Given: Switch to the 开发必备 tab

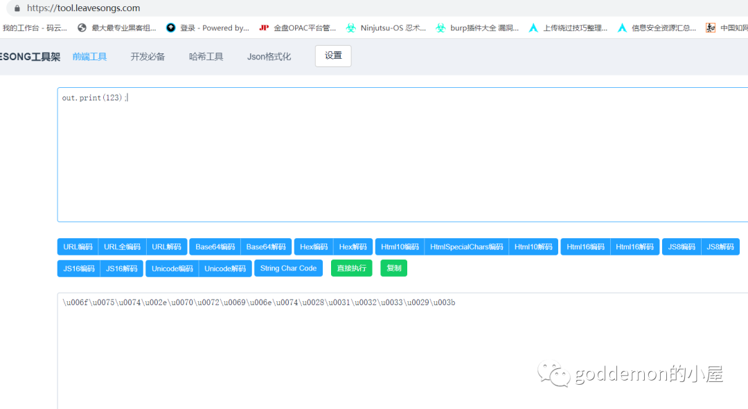Looking at the screenshot, I should (x=148, y=57).
